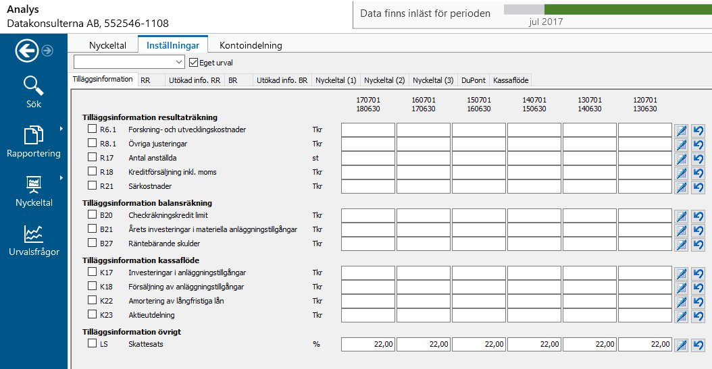
Task: Expand the Nyckeltal sidebar submenu arrow
Action: (61, 178)
